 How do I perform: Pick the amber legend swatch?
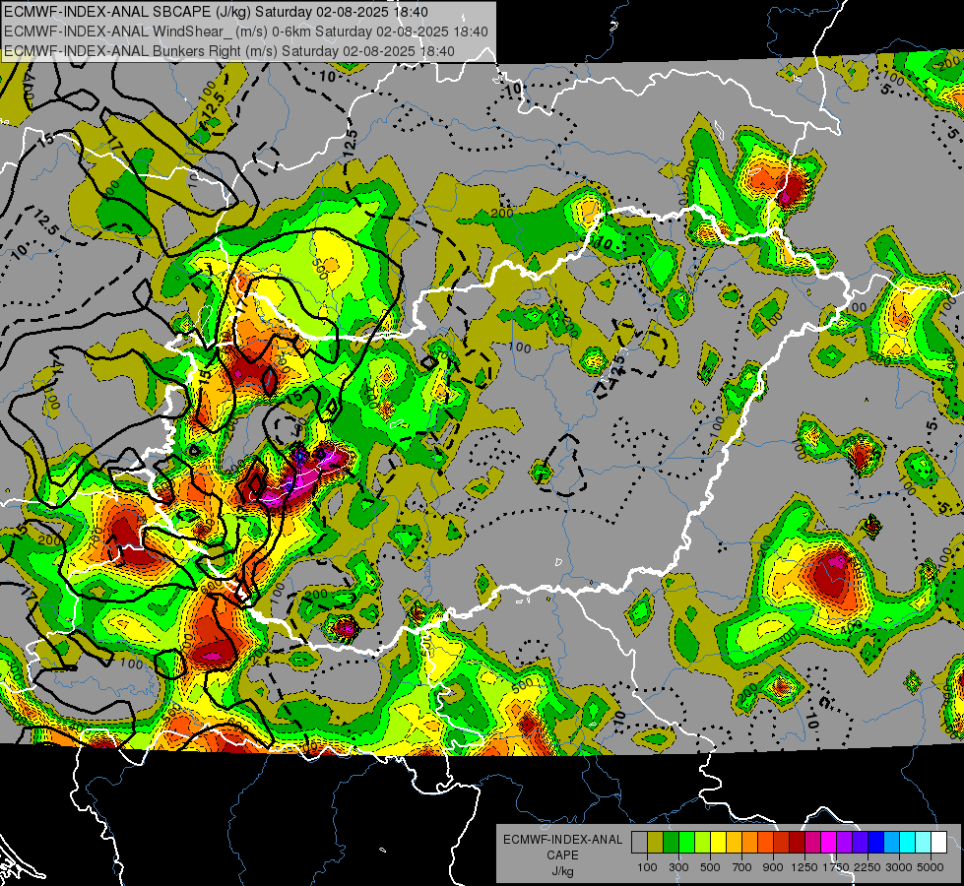[734, 842]
